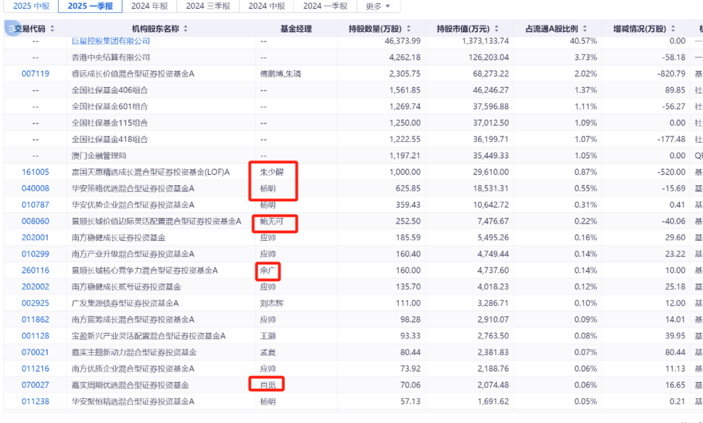Click the sort arrows beside 增减情况(万股)
The width and height of the screenshot is (703, 423).
pos(673,29)
